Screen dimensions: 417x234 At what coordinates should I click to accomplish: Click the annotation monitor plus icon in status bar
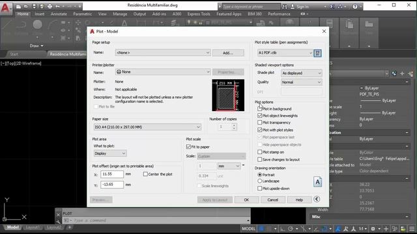386,229
